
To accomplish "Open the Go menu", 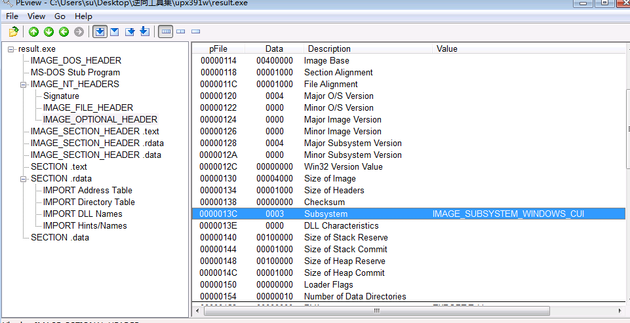I will (x=60, y=16).
